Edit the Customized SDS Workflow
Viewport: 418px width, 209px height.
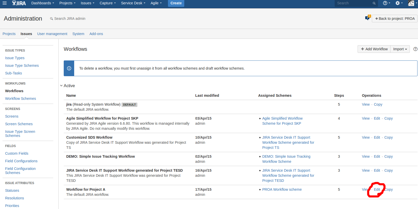click(x=377, y=137)
